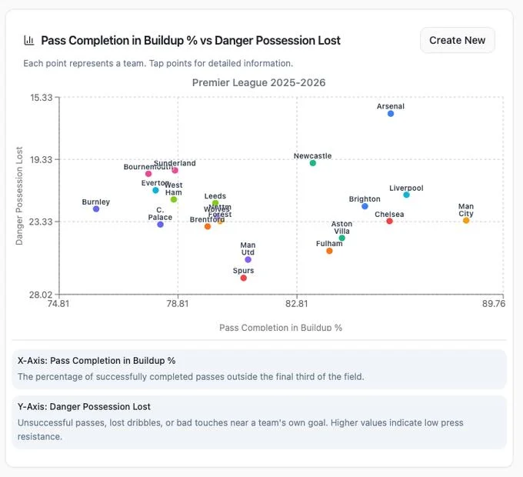The height and width of the screenshot is (477, 523).
Task: Select the West Ham data point
Action: pos(174,200)
